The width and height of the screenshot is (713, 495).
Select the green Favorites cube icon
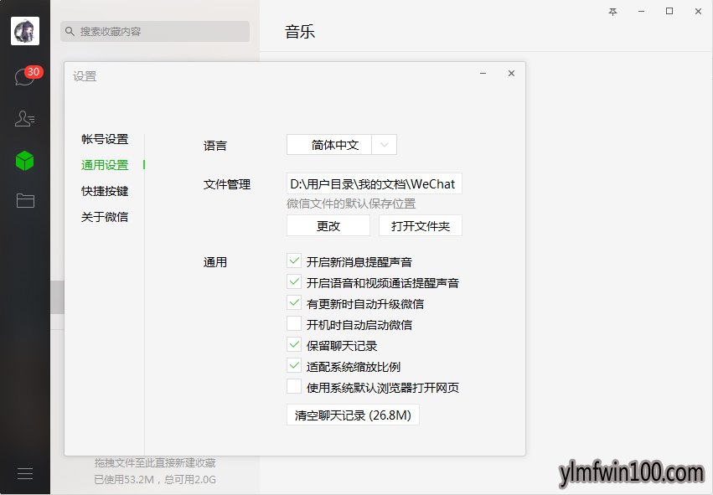24,161
